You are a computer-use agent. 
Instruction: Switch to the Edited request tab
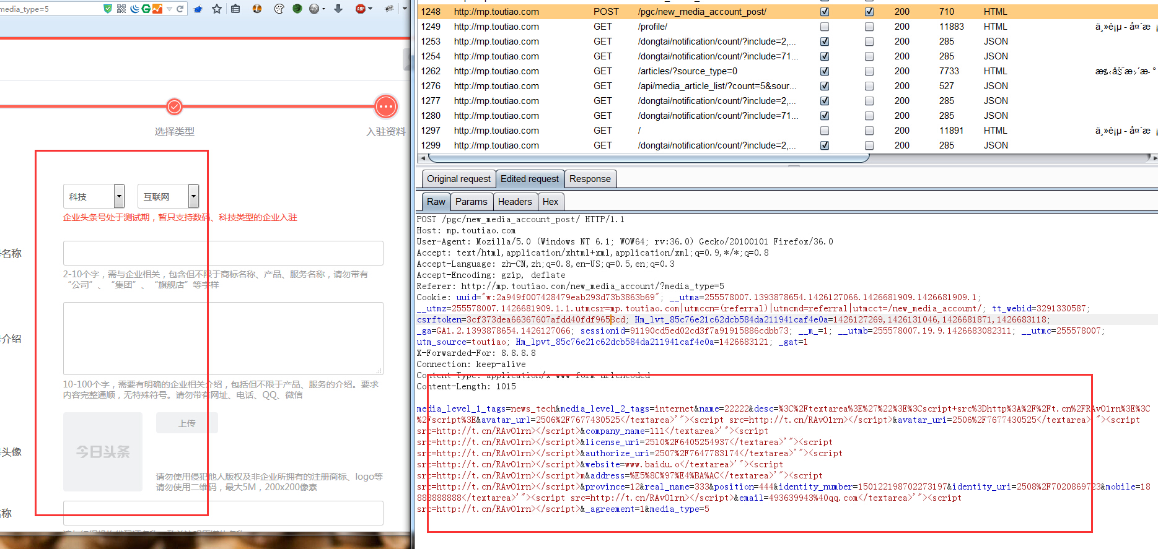(530, 179)
